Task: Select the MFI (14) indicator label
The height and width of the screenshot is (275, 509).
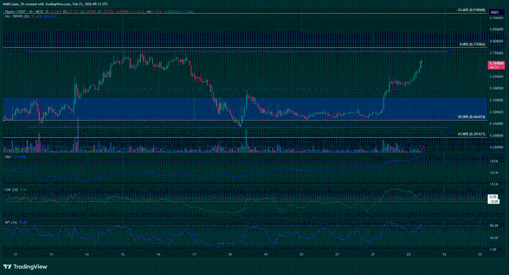Action: (x=11, y=222)
